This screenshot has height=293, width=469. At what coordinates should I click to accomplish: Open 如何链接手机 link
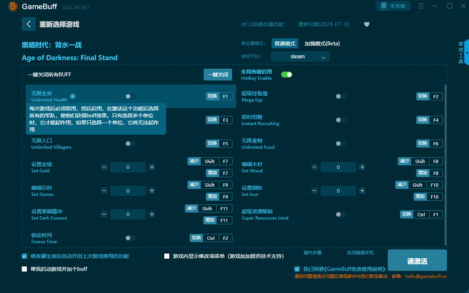[x=361, y=253]
